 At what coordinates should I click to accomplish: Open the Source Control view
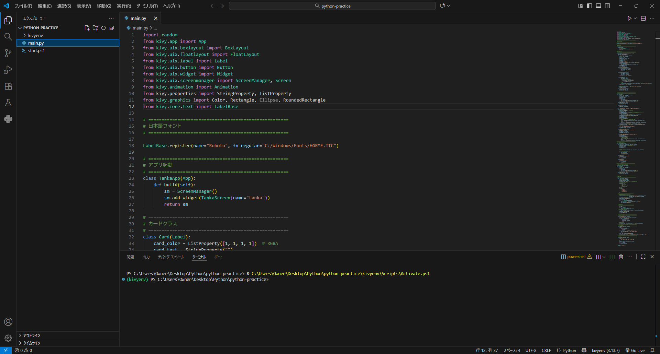tap(8, 53)
